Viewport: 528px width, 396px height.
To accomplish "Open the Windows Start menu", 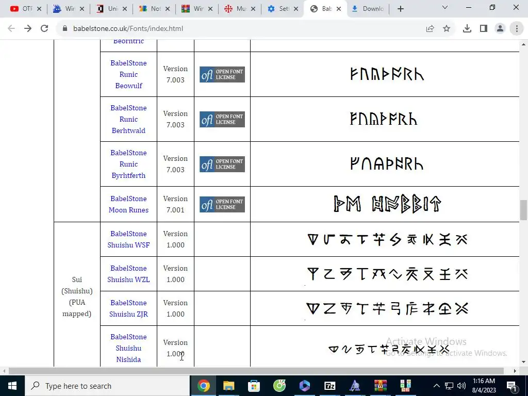I will pyautogui.click(x=12, y=386).
